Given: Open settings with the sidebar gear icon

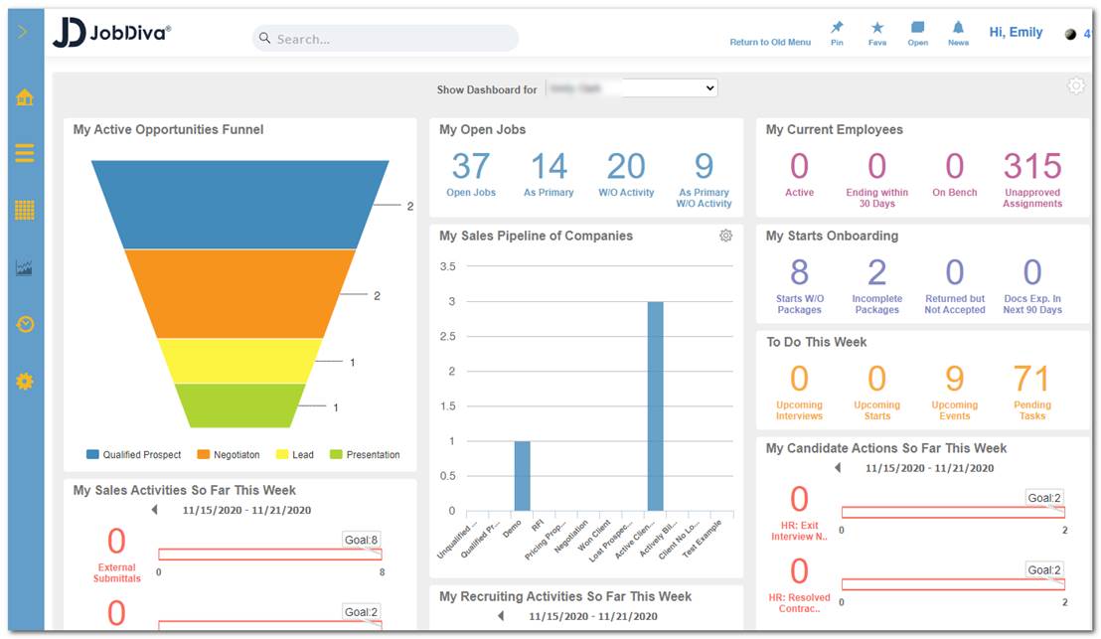Looking at the screenshot, I should pyautogui.click(x=25, y=379).
